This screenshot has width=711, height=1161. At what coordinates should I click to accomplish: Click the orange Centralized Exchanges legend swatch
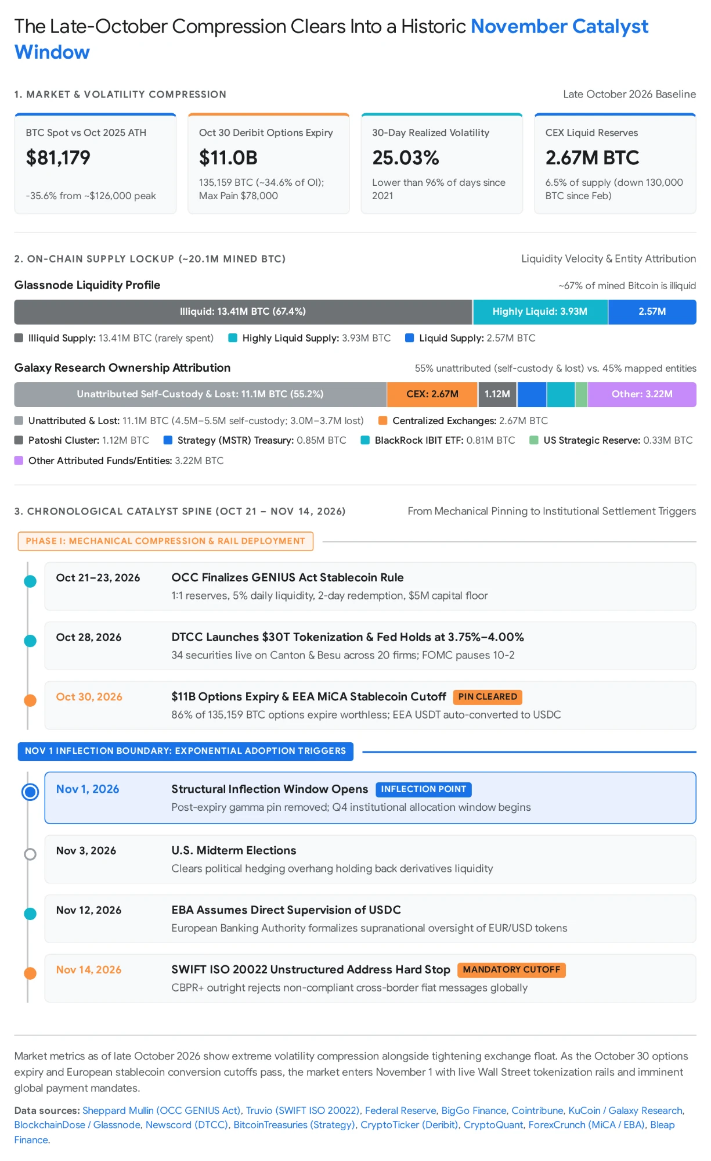point(382,420)
